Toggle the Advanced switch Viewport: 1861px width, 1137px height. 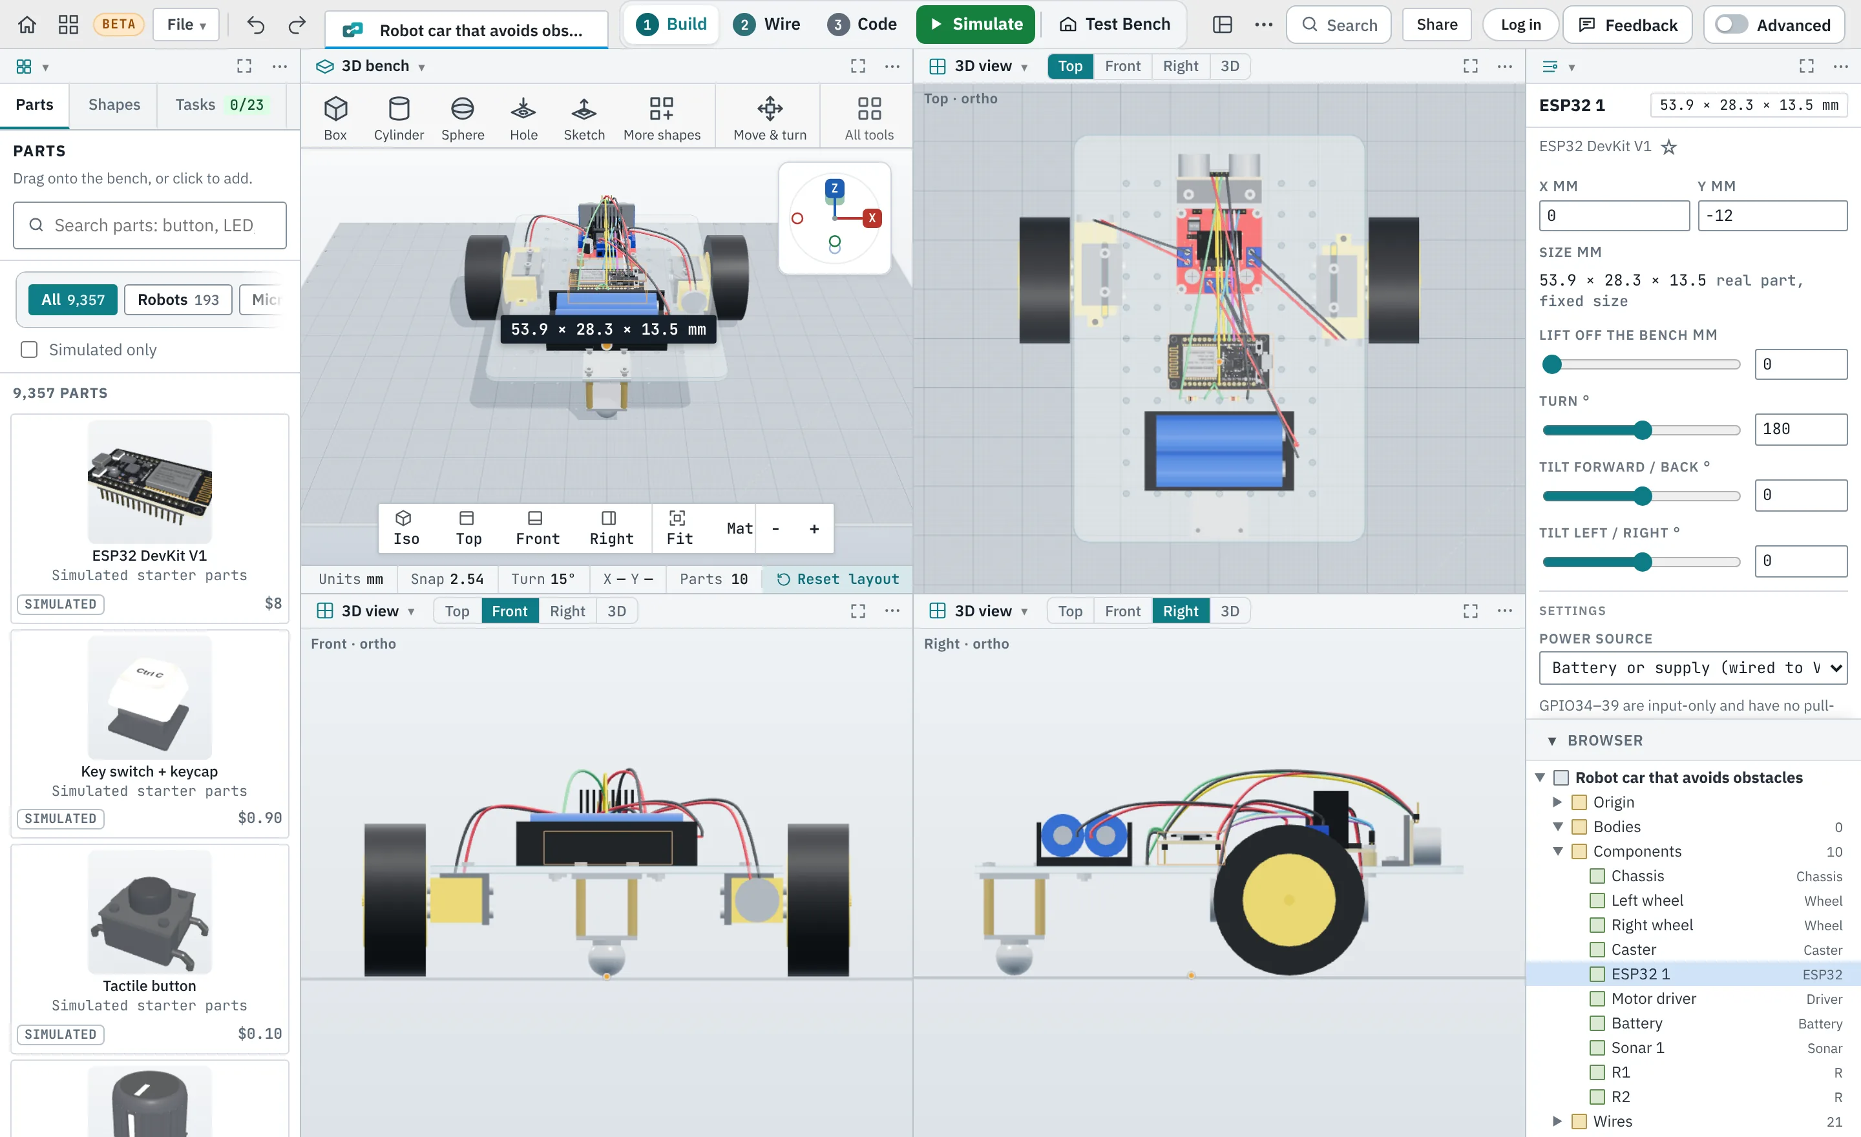tap(1730, 24)
